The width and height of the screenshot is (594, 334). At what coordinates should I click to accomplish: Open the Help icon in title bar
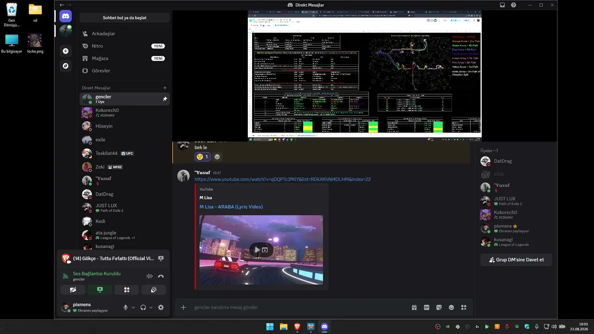[514, 5]
